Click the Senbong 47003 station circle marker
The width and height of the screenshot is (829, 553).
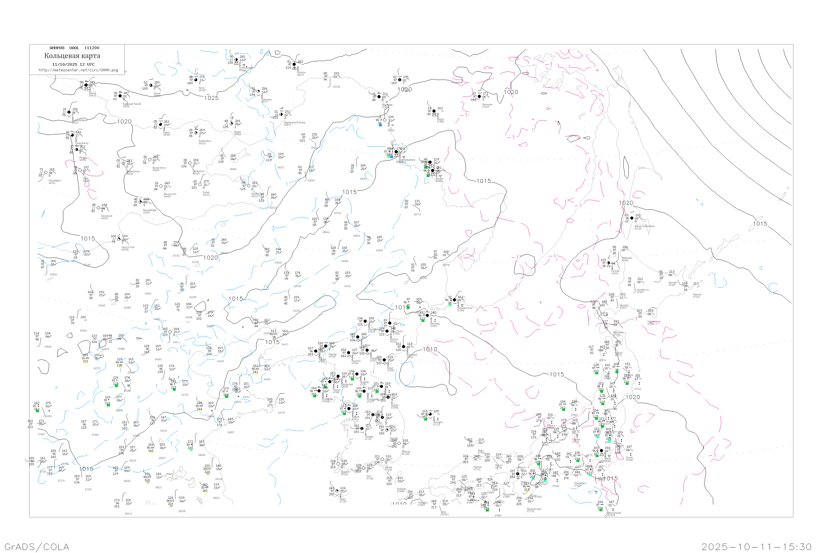pyautogui.click(x=427, y=316)
